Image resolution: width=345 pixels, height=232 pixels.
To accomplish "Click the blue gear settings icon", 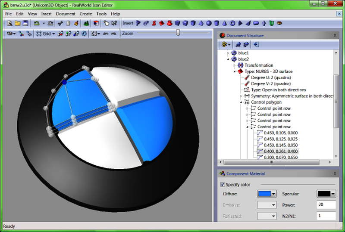I will click(x=84, y=34).
